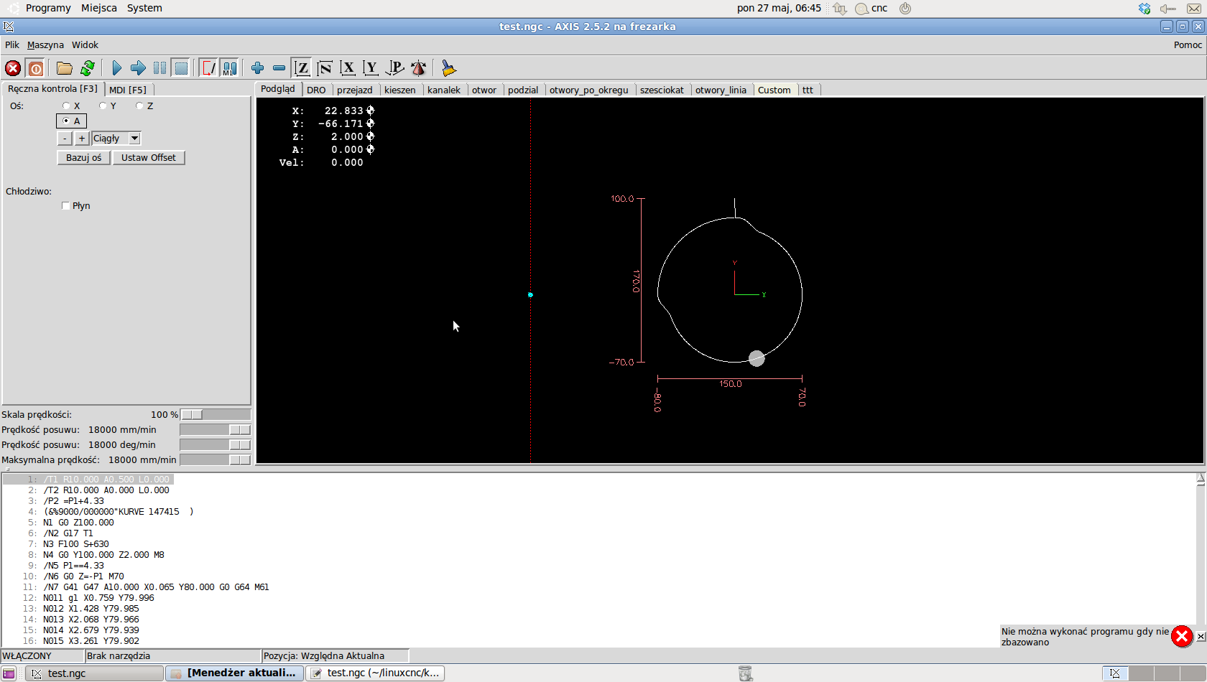This screenshot has height=682, width=1207.
Task: Click Bazuj oś button
Action: 84,158
